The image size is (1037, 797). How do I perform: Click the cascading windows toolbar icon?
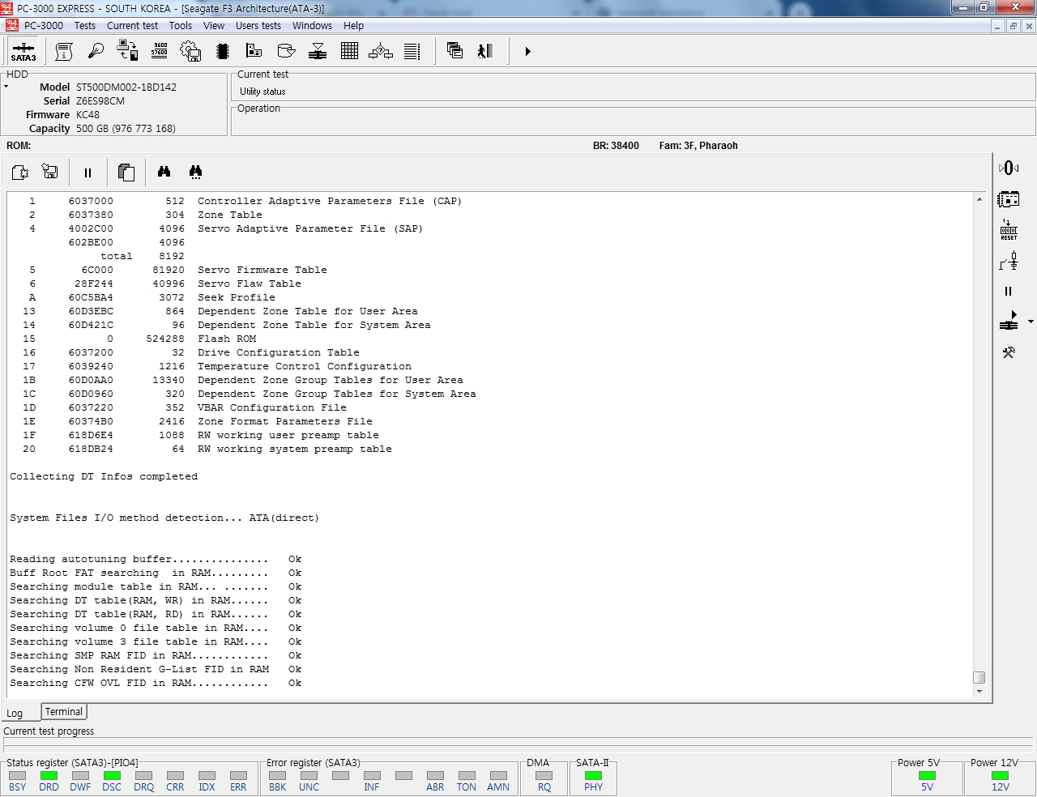pos(454,51)
